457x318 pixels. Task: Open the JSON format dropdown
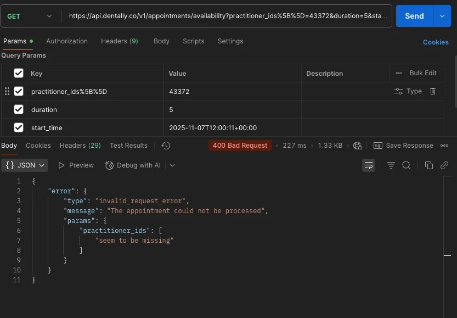pyautogui.click(x=25, y=165)
